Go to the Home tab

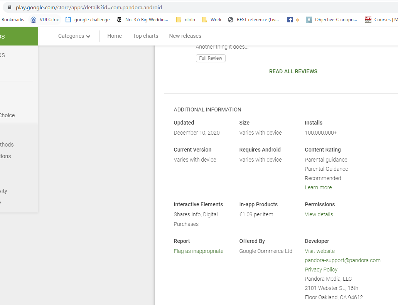[115, 36]
